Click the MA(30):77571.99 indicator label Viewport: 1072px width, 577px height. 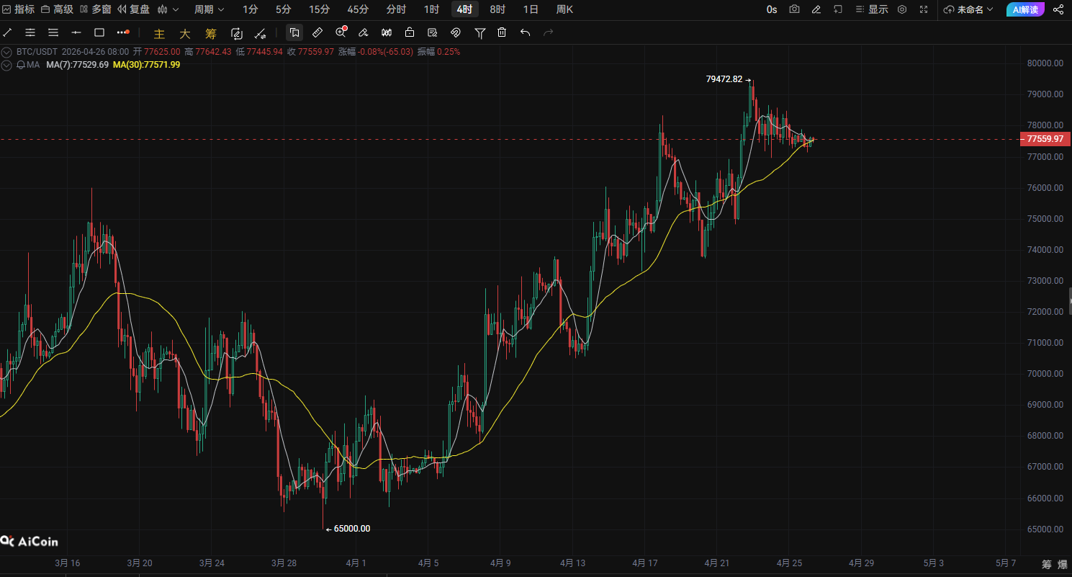click(x=147, y=65)
